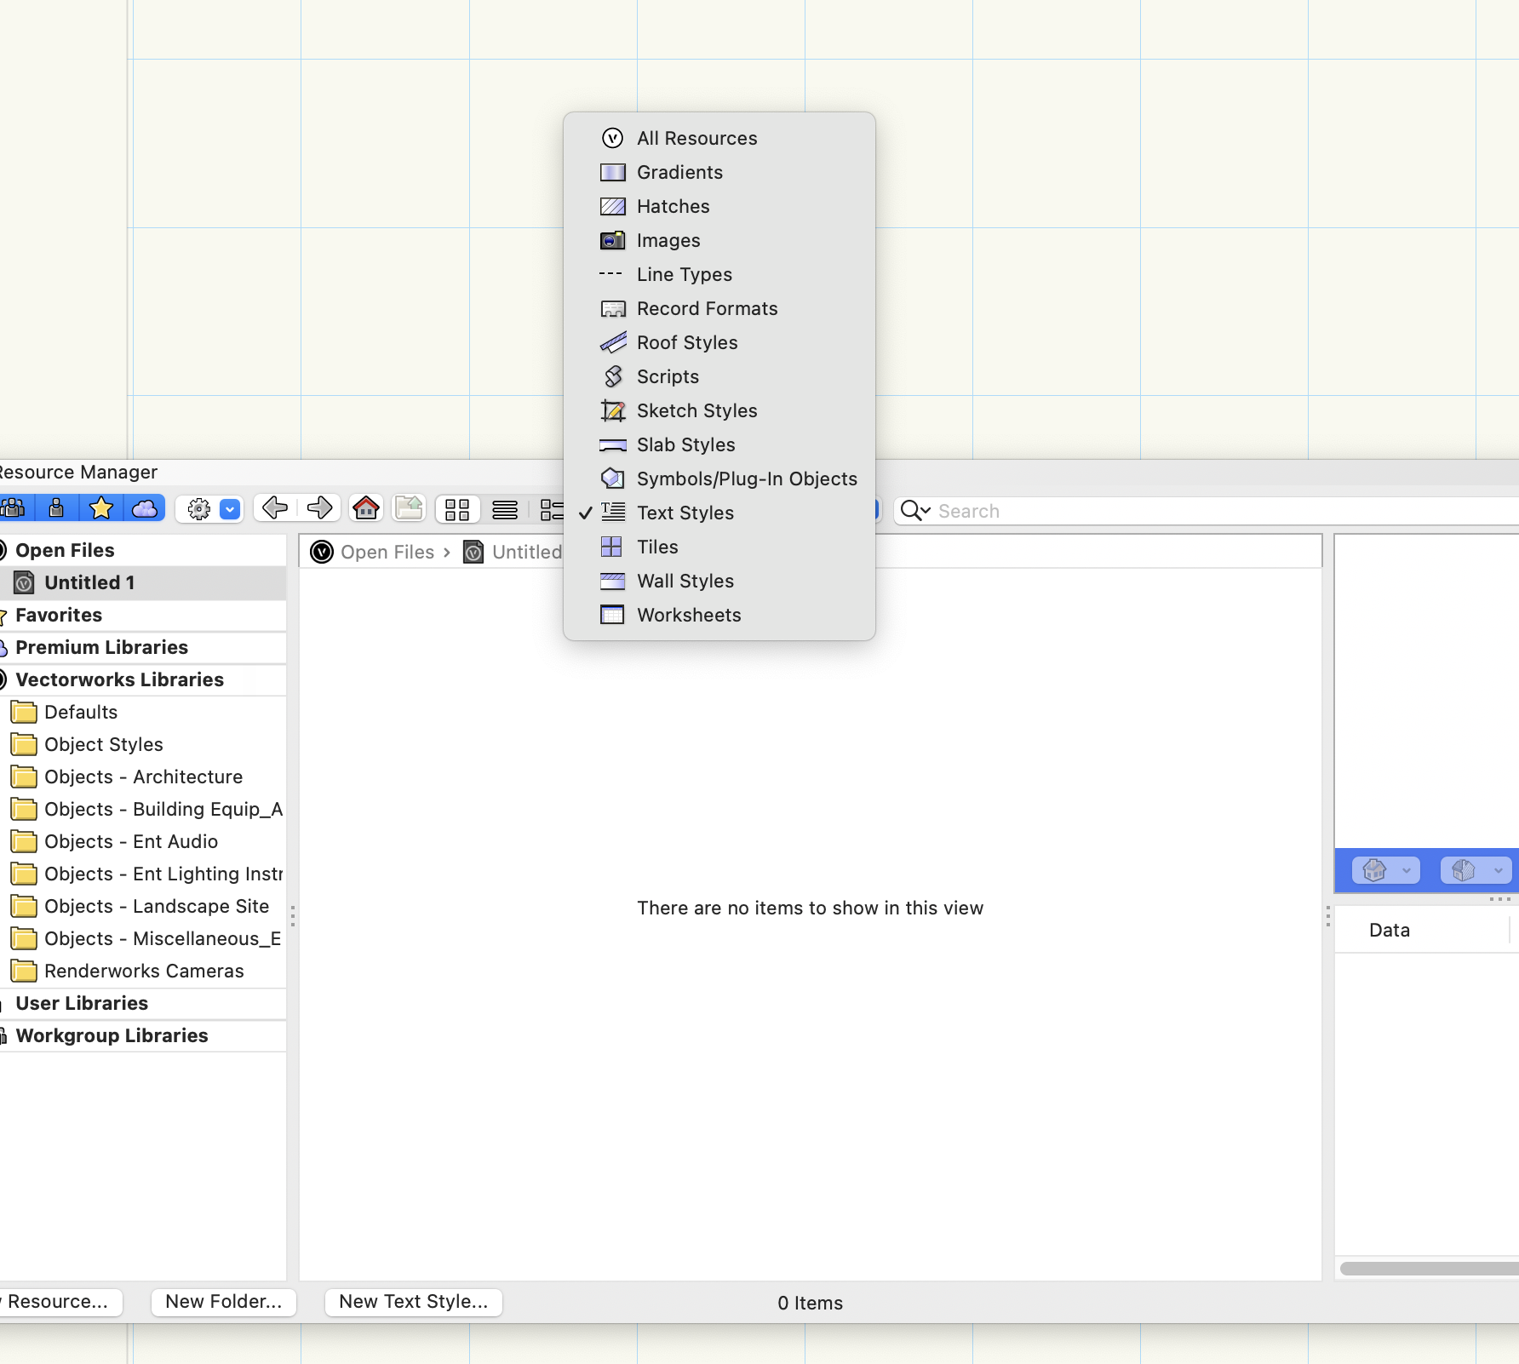This screenshot has width=1519, height=1364.
Task: Select the Favorites star icon in Resource Manager toolbar
Action: coord(100,508)
